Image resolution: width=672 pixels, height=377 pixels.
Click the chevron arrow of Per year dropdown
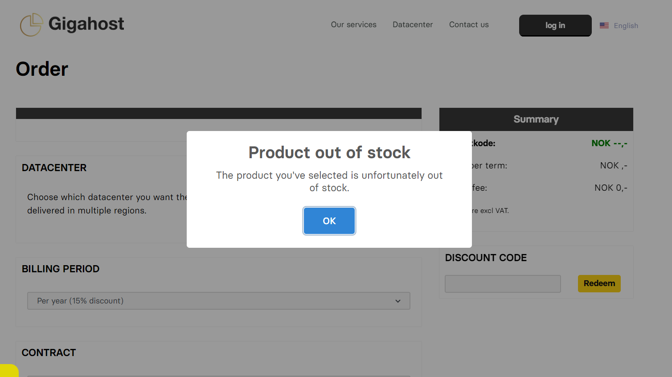point(398,301)
